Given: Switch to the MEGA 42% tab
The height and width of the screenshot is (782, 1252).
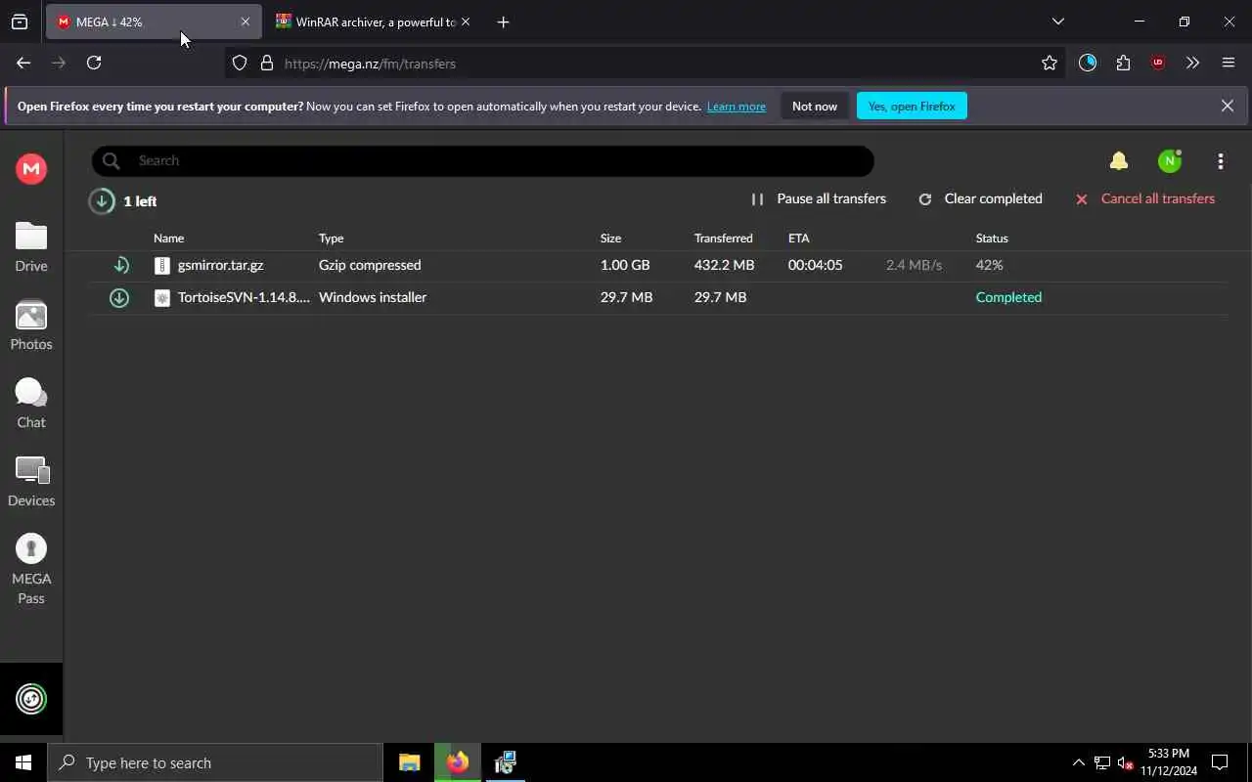Looking at the screenshot, I should 153,22.
